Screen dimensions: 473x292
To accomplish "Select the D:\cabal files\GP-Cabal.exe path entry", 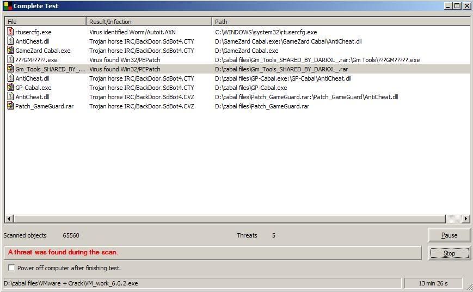I will point(250,88).
